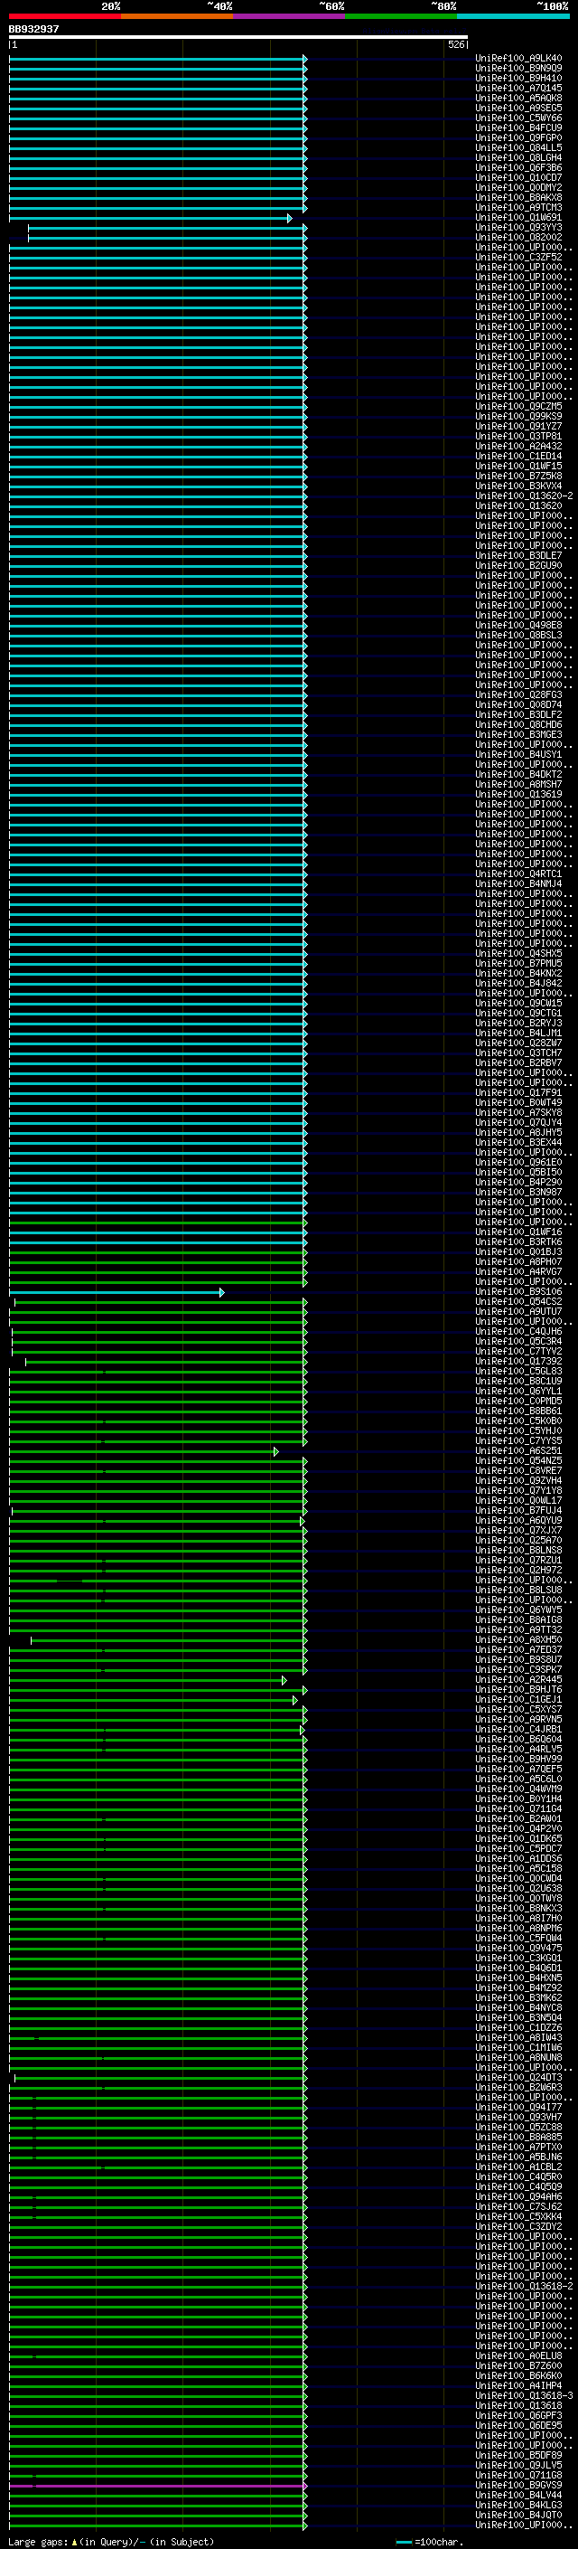The image size is (578, 2549).
Task: Select hit label UniRef100_B4FCU9
Action: [518, 127]
